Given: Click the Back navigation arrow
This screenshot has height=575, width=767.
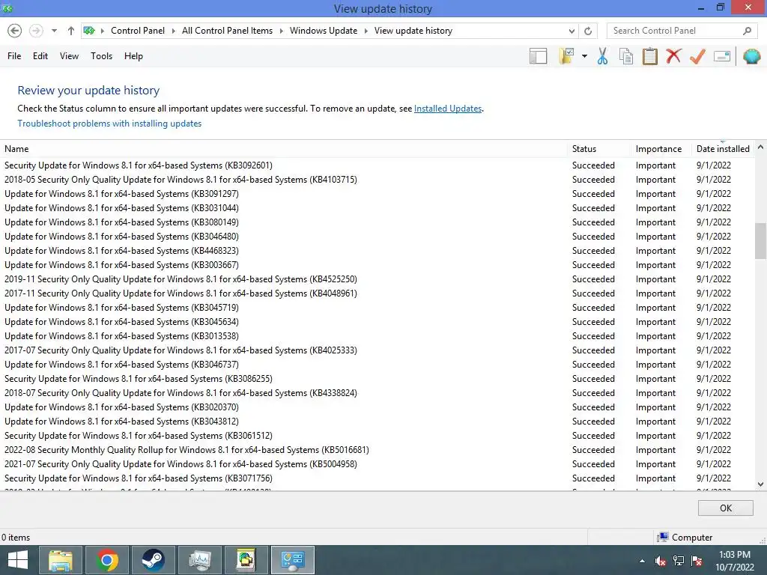Looking at the screenshot, I should [x=15, y=31].
